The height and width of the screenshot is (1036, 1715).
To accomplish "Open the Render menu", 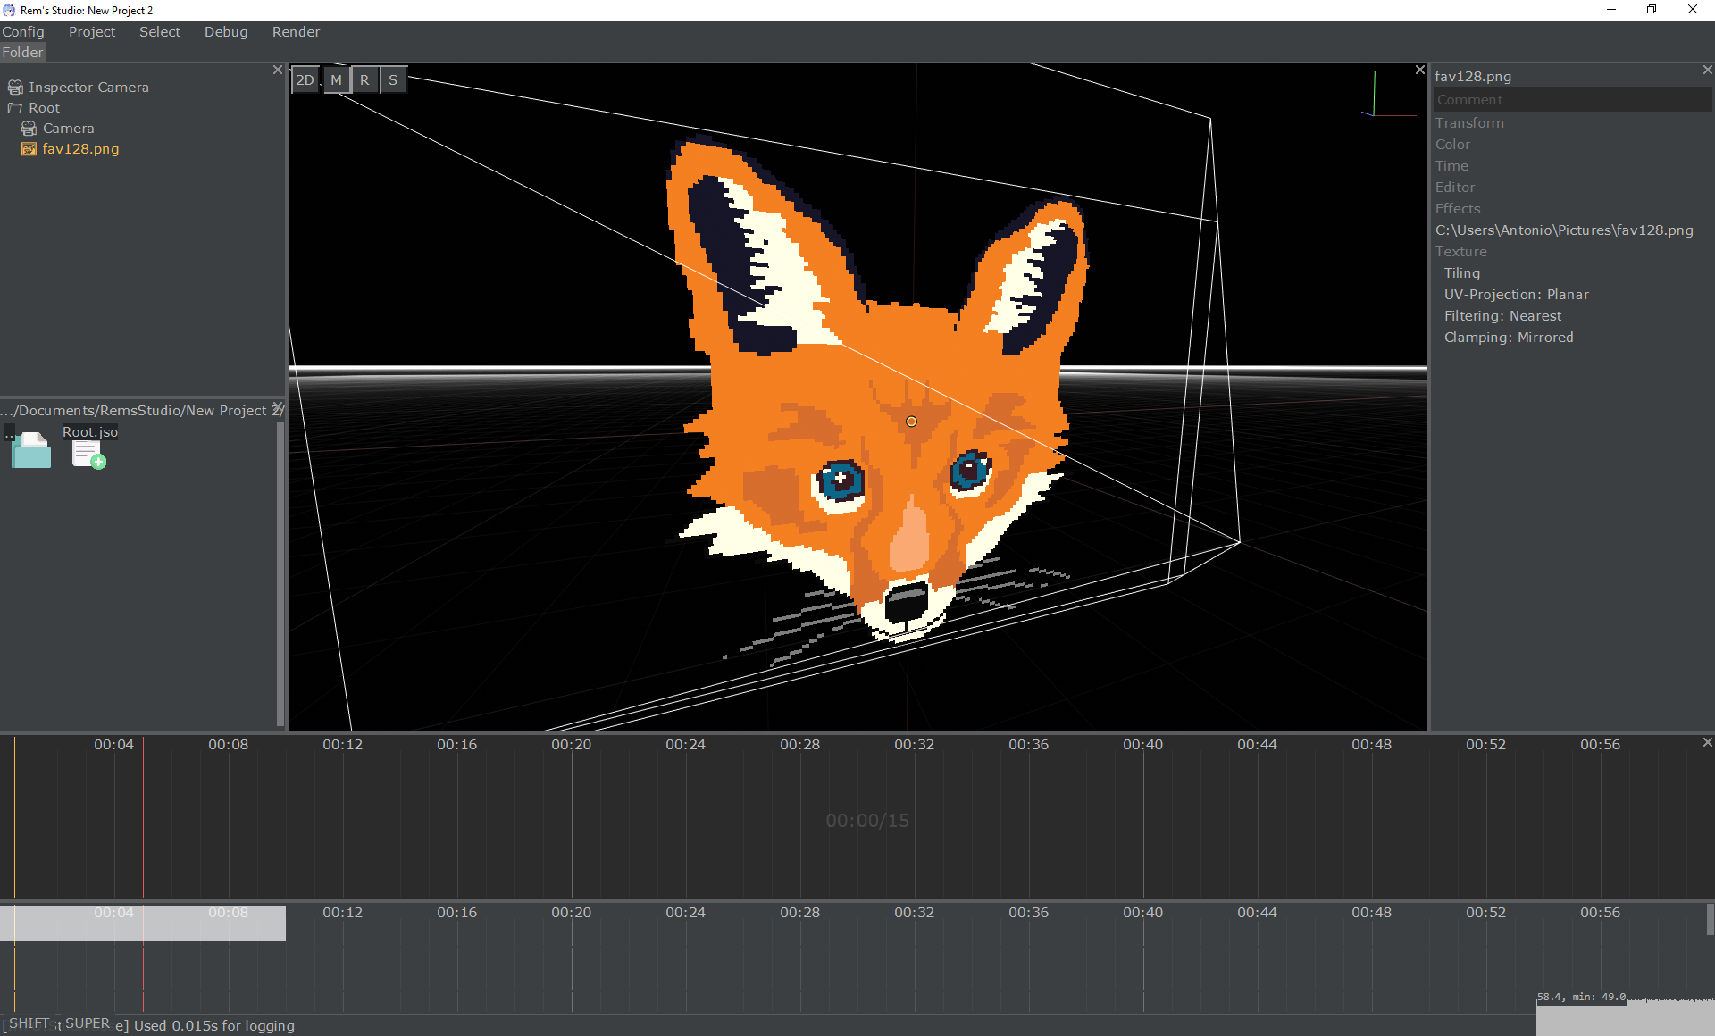I will [296, 32].
